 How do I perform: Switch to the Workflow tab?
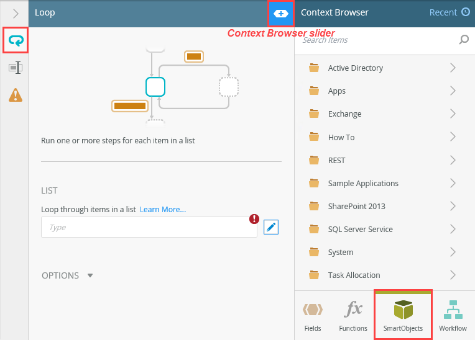tap(453, 316)
